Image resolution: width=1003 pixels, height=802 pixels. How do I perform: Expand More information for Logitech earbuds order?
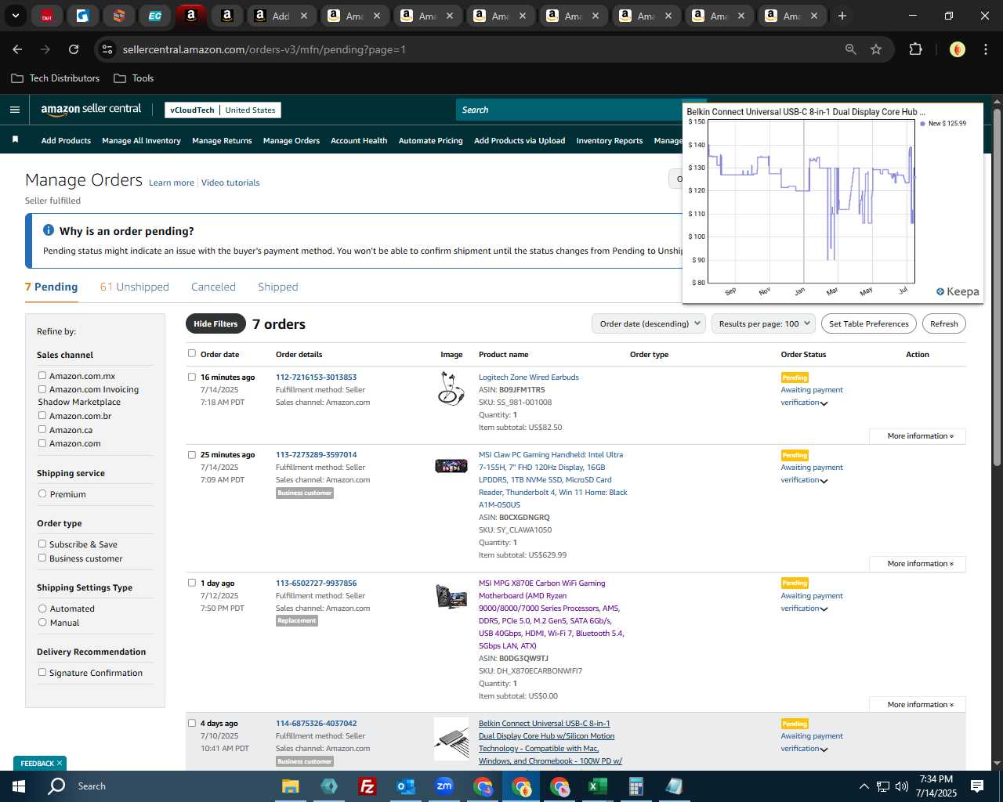(x=918, y=436)
